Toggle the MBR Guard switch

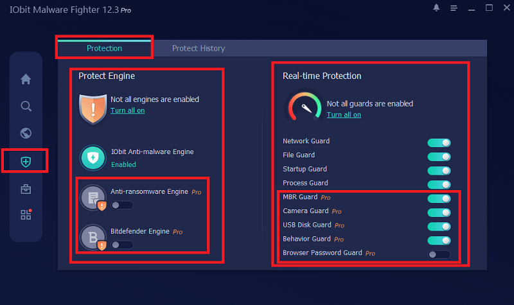[x=439, y=198]
